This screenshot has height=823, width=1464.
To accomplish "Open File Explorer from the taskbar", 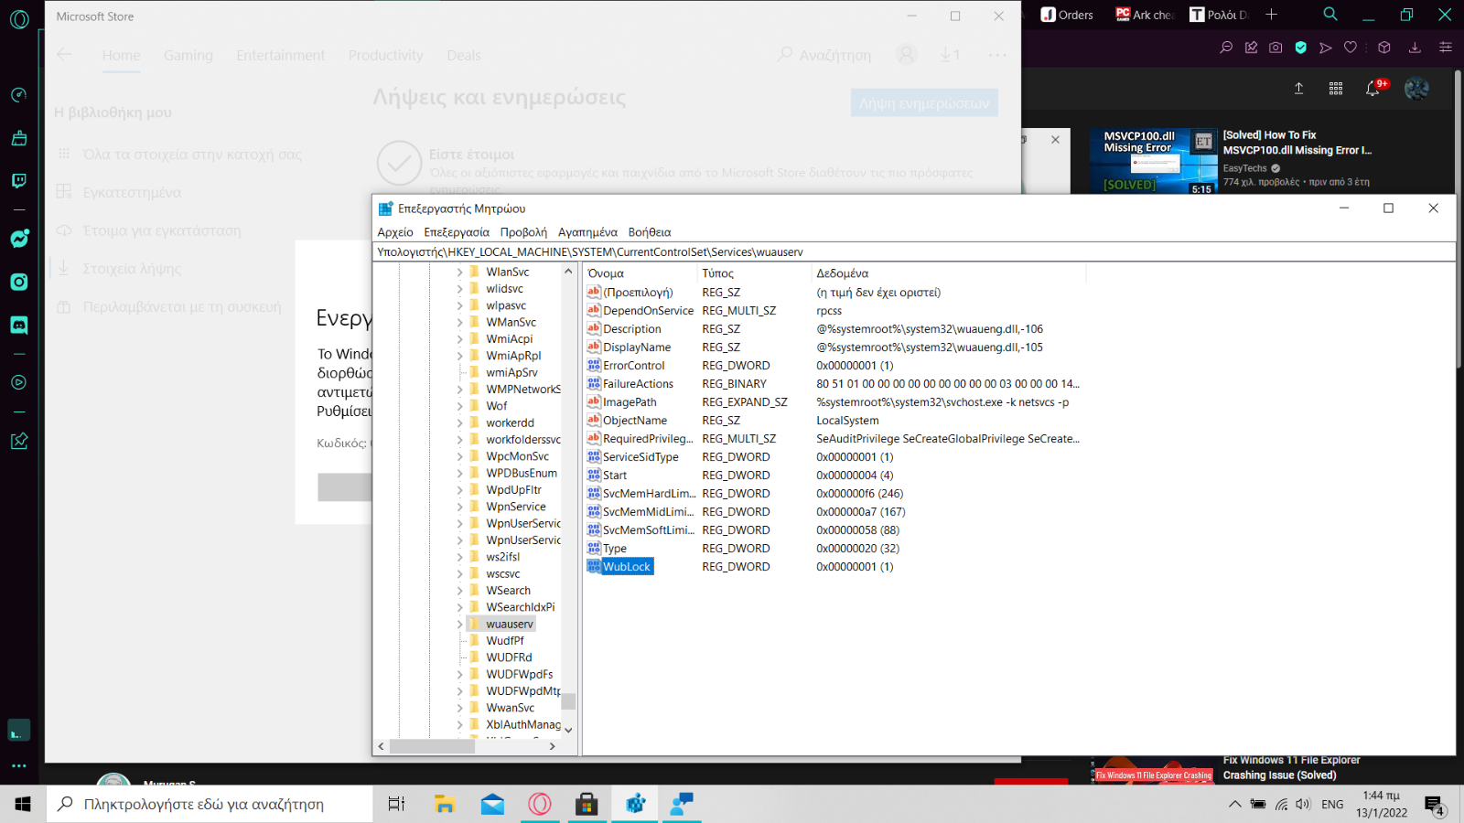I will coord(445,804).
